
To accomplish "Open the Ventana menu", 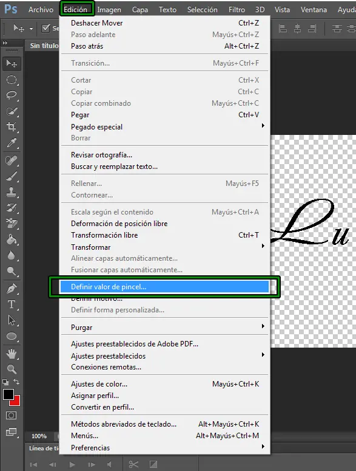I will (314, 10).
